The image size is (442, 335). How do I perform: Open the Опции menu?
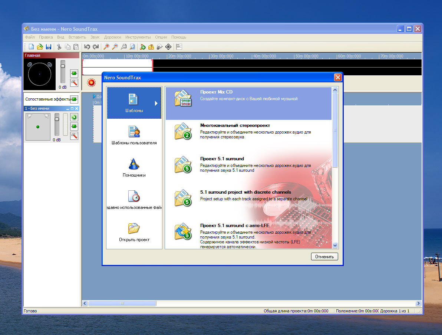click(161, 37)
